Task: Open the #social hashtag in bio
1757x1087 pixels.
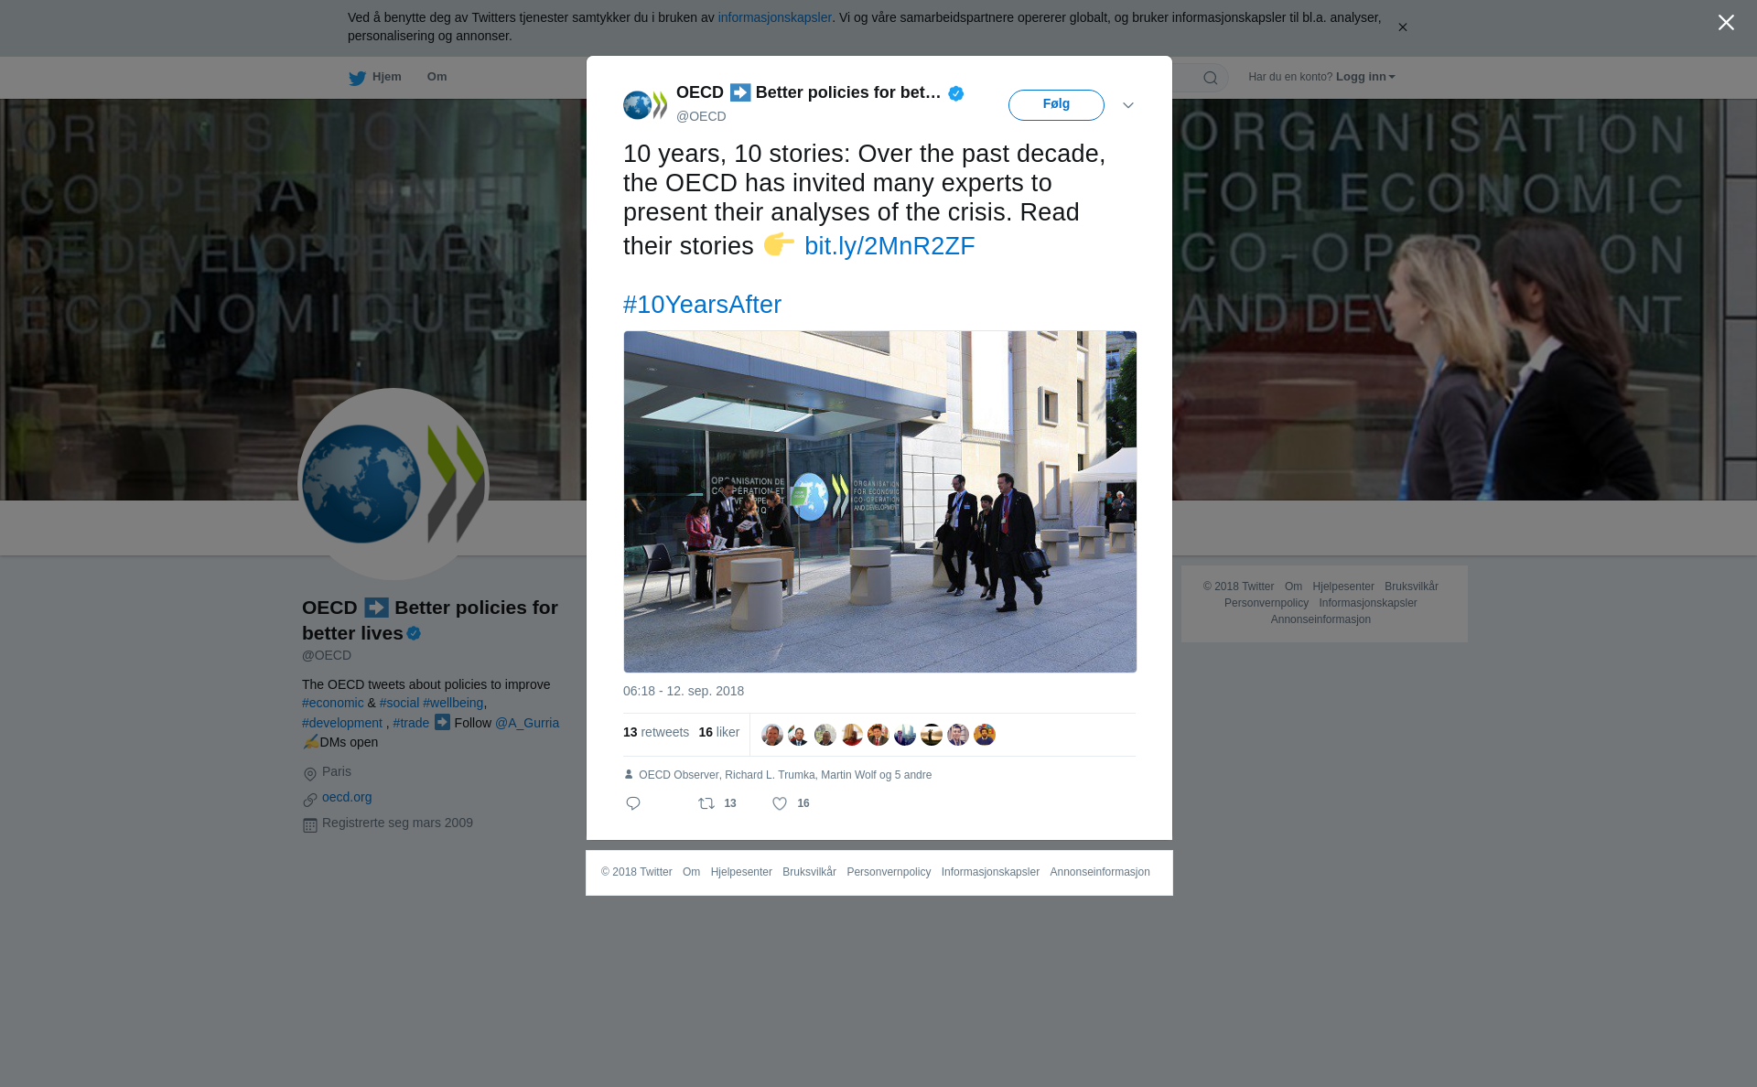Action: (x=399, y=703)
